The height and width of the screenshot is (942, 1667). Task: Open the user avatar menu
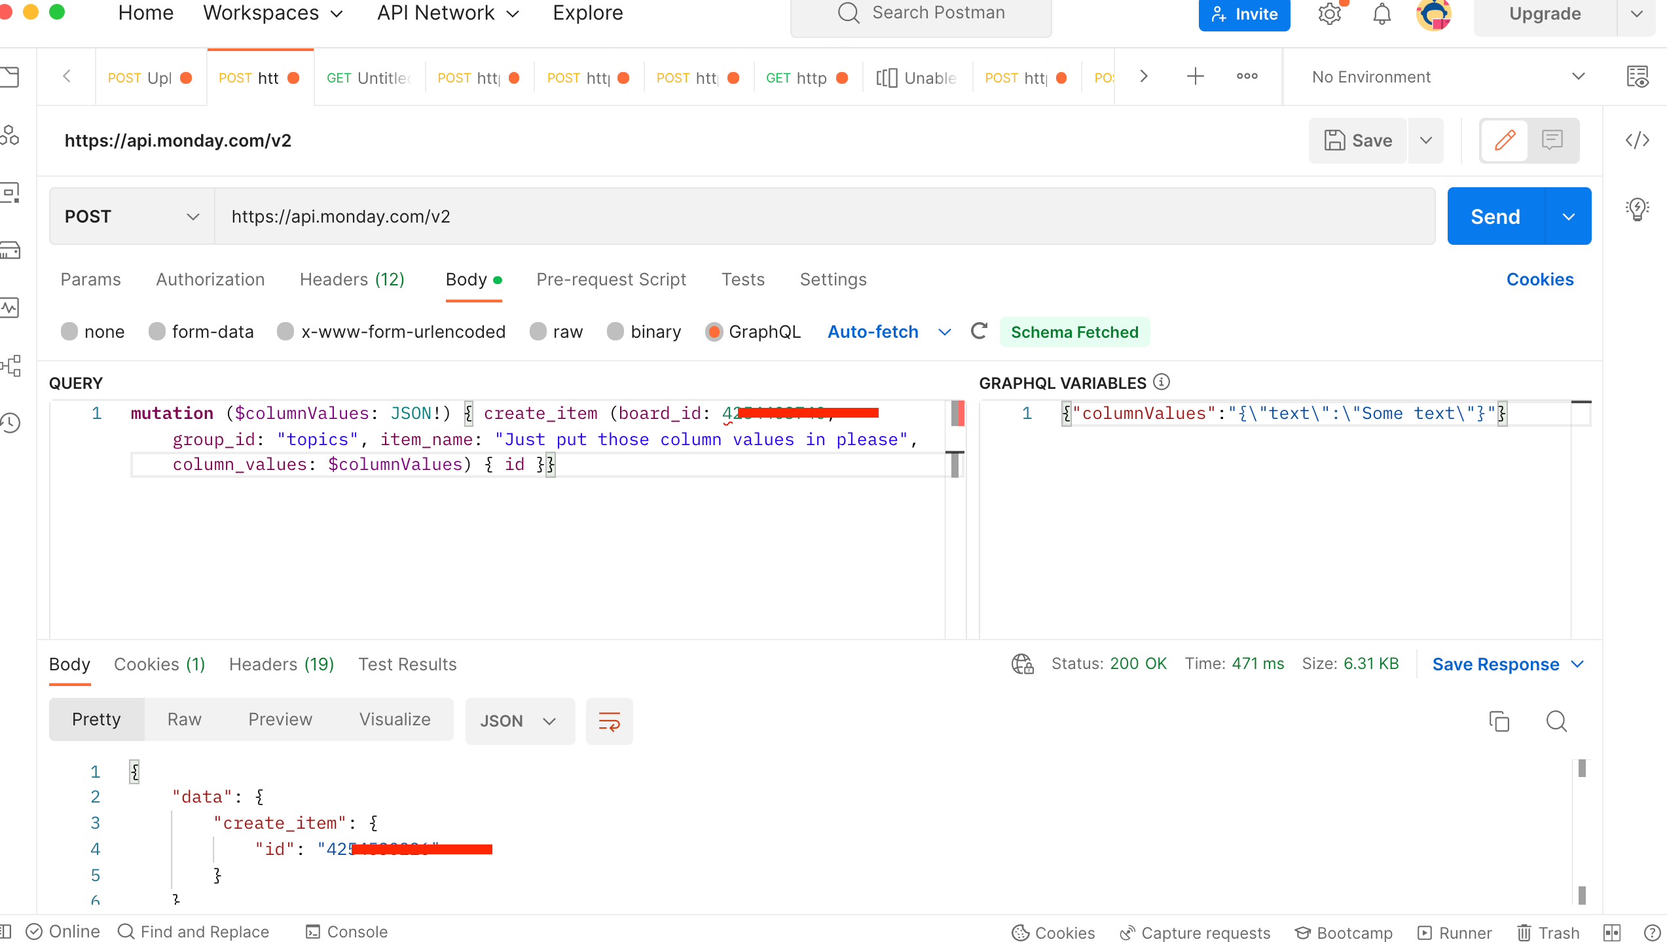pyautogui.click(x=1433, y=14)
